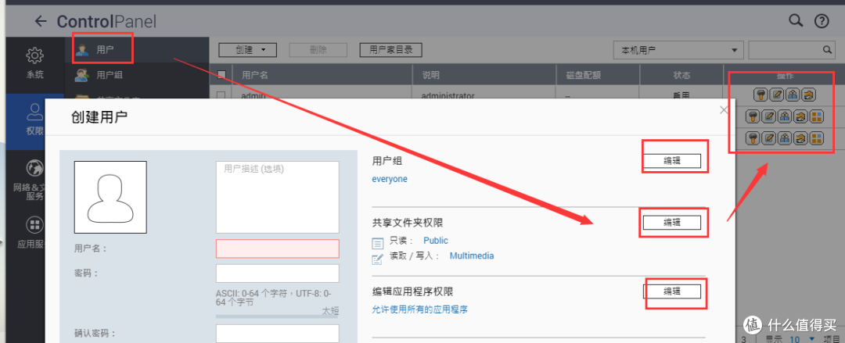This screenshot has height=343, width=845.
Task: Click 编辑 next to 共享文件夹权限
Action: (x=672, y=222)
